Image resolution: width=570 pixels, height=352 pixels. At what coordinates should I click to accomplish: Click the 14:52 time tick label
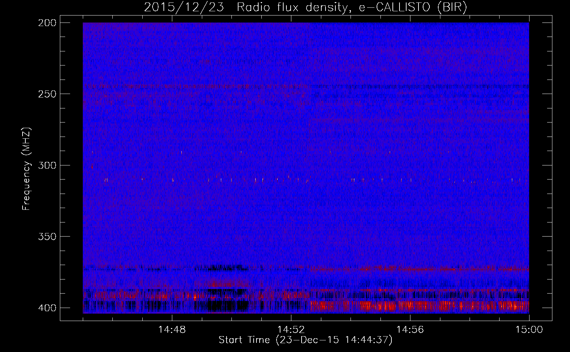pos(291,330)
